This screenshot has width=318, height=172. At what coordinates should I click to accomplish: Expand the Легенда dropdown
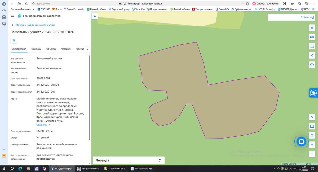click(129, 160)
